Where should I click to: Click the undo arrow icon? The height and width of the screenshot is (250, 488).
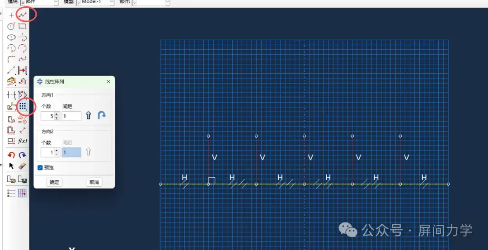[11, 155]
